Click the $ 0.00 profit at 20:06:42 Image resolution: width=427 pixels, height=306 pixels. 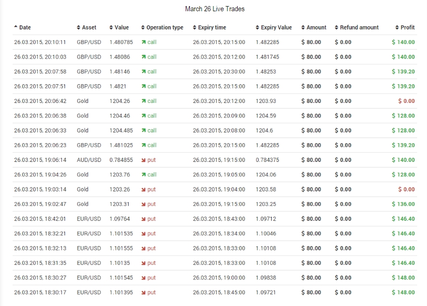point(406,101)
